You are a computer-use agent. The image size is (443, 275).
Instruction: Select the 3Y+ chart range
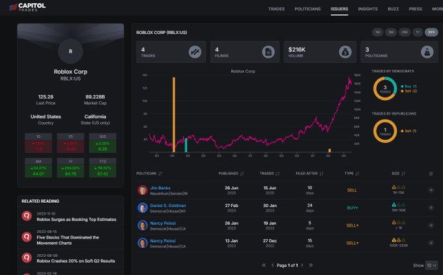pyautogui.click(x=431, y=32)
